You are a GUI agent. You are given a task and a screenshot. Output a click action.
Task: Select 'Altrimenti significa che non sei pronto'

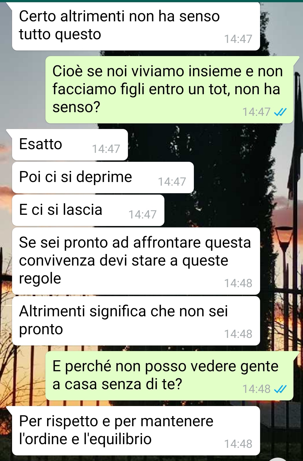click(x=136, y=321)
